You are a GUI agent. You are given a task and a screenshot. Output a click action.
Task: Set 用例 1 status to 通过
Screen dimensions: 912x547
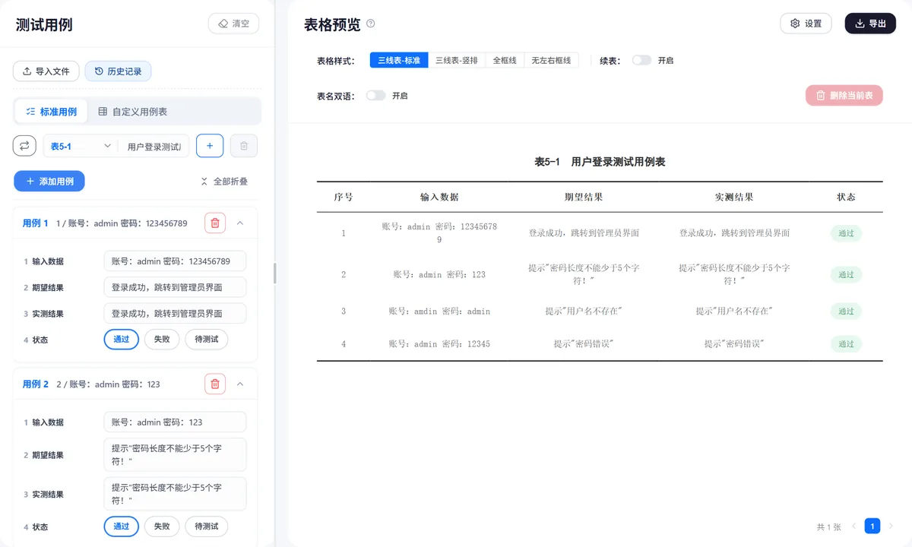coord(121,340)
